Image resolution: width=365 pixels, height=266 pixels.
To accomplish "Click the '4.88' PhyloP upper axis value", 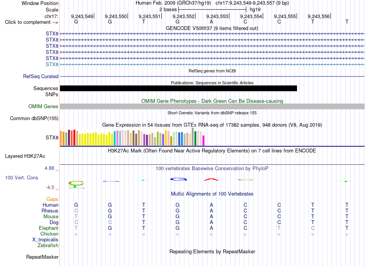I will pos(49,168).
